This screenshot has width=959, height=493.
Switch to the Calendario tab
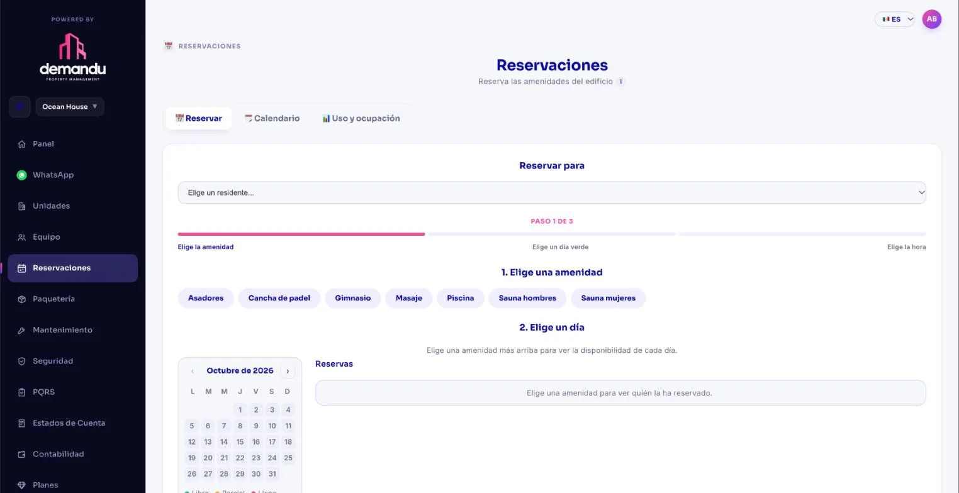tap(272, 118)
